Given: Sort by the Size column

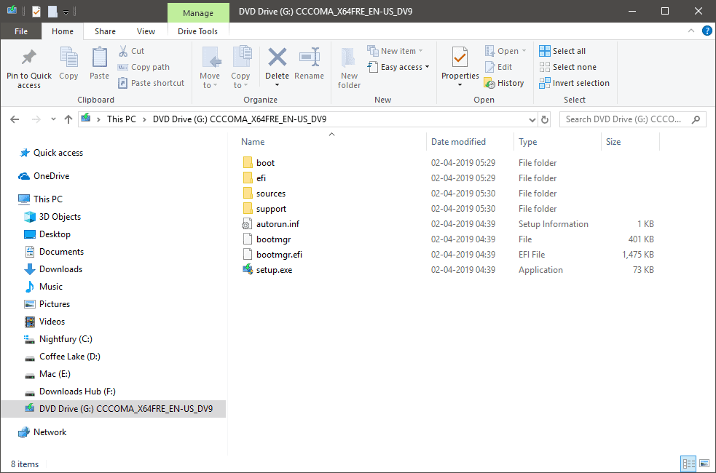Looking at the screenshot, I should pyautogui.click(x=613, y=142).
